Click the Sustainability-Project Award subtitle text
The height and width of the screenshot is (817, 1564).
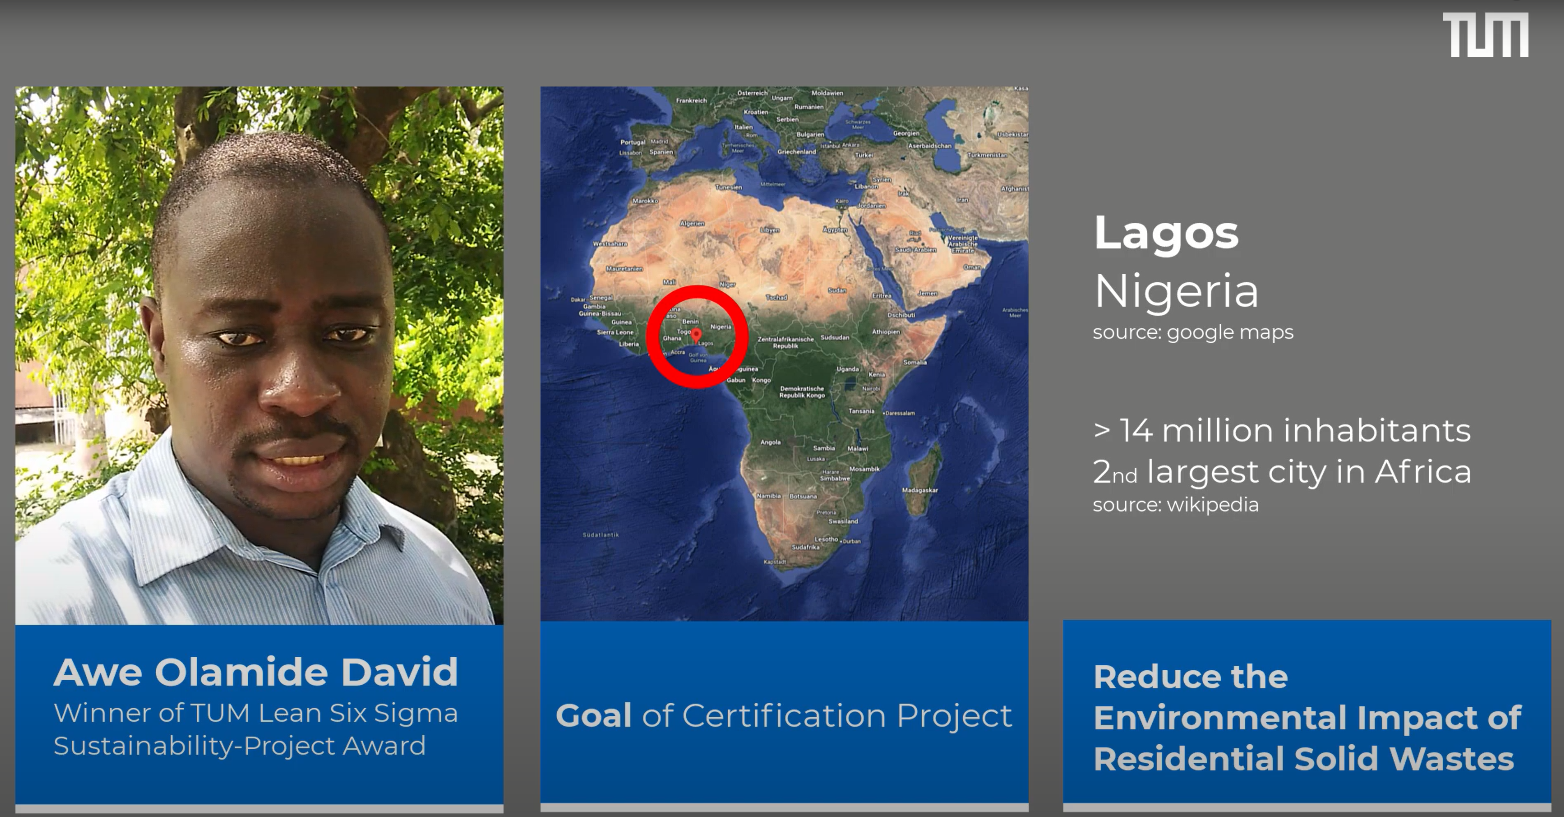click(239, 745)
